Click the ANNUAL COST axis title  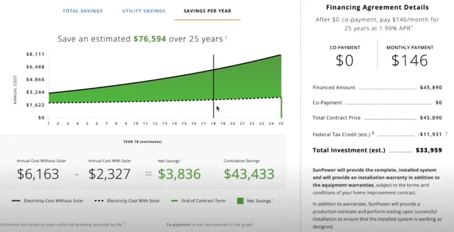[15, 90]
